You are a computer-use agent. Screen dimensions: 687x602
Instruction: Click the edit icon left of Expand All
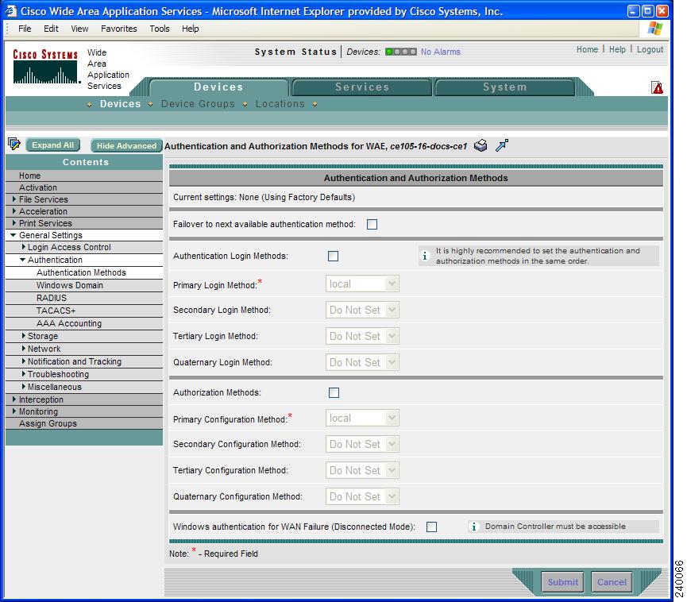pyautogui.click(x=14, y=144)
